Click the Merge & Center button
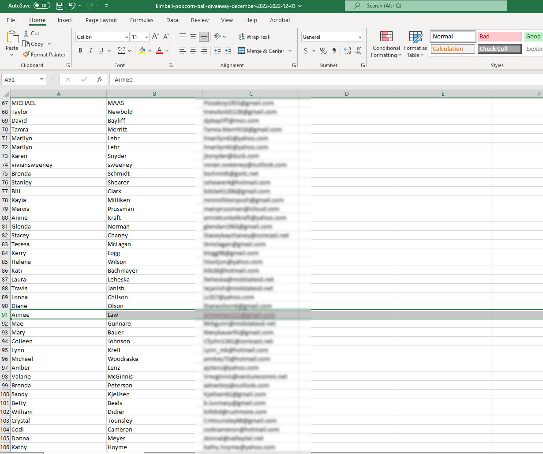 (x=262, y=51)
